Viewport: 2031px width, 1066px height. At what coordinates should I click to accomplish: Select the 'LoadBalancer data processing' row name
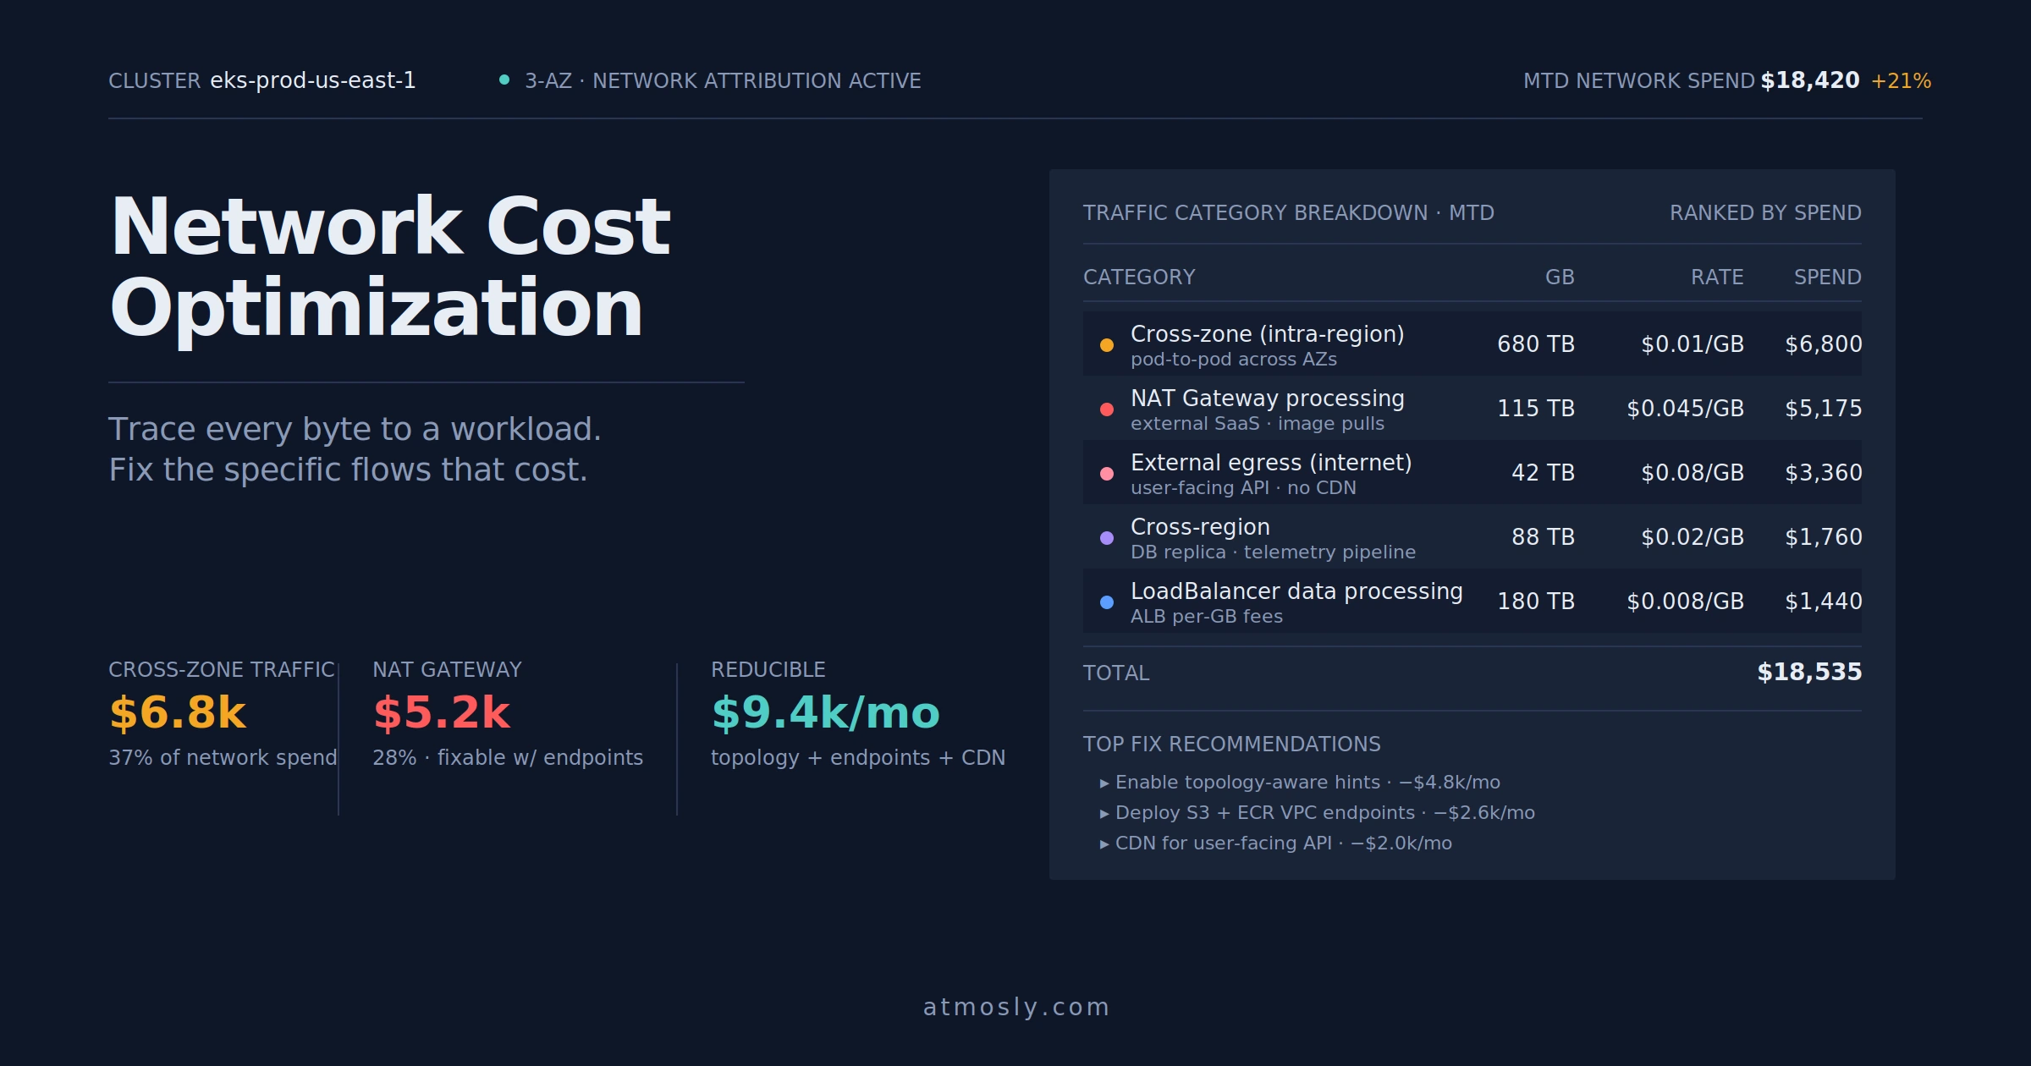(x=1296, y=591)
